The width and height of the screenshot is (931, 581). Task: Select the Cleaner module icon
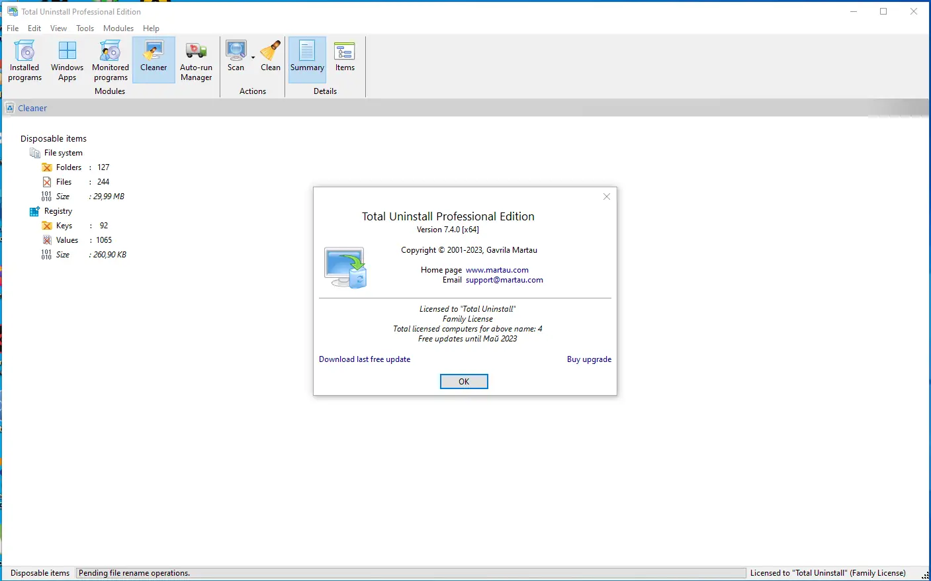click(x=154, y=60)
